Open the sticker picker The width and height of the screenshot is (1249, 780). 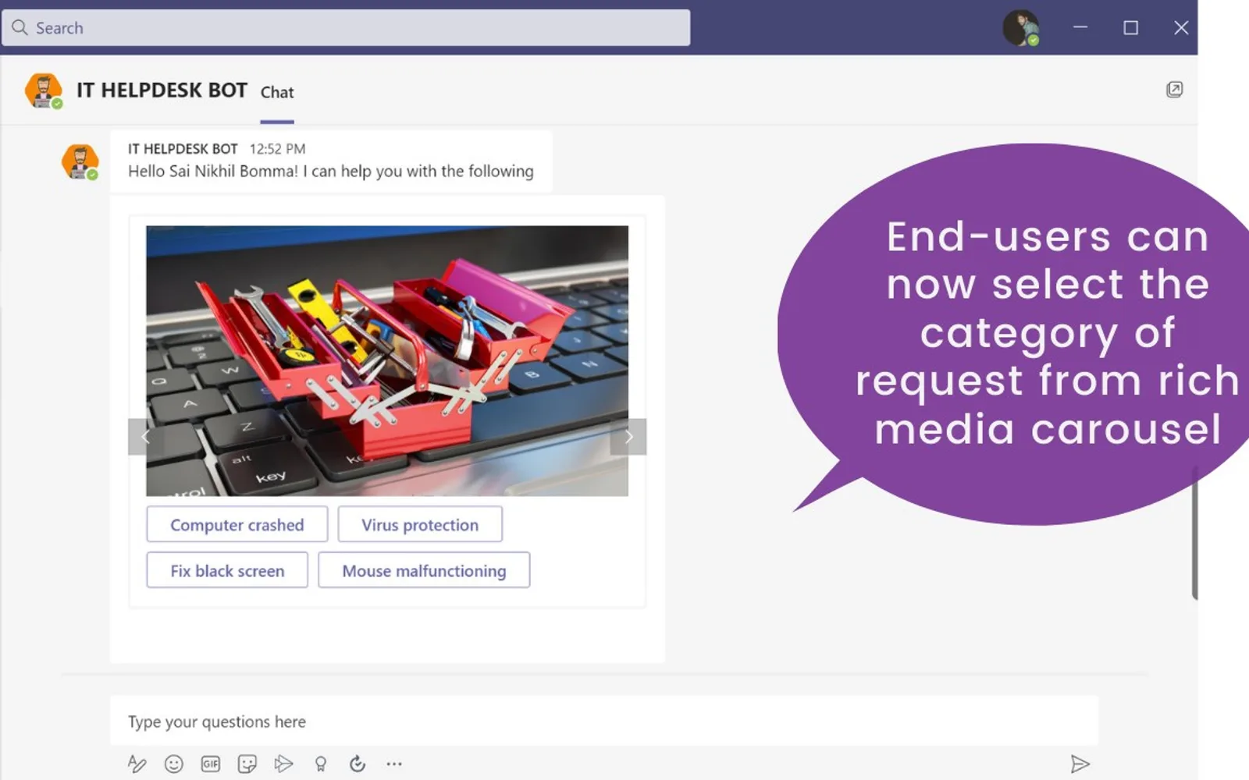tap(247, 764)
